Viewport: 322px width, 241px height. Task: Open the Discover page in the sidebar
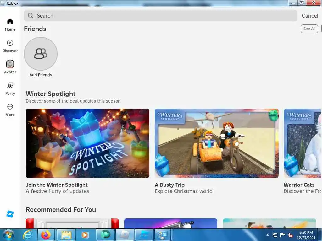point(10,46)
